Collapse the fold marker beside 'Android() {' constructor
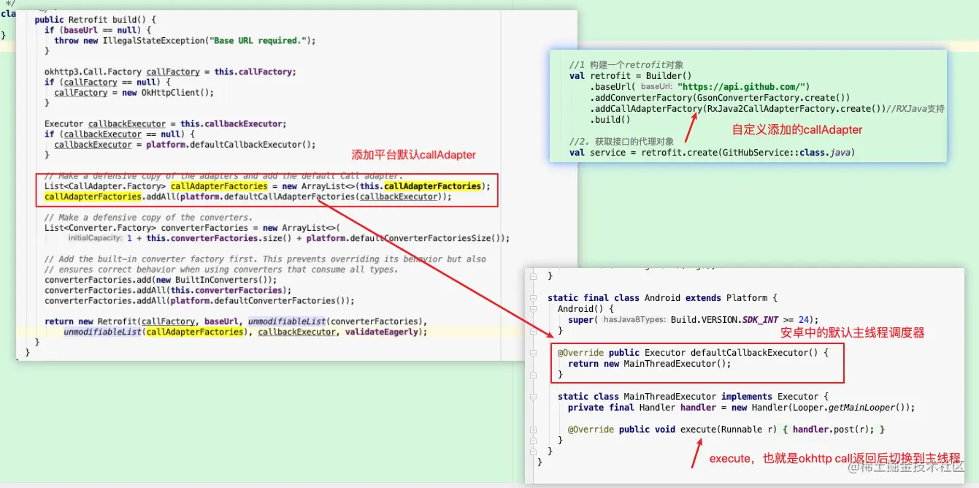This screenshot has height=488, width=979. pos(534,309)
